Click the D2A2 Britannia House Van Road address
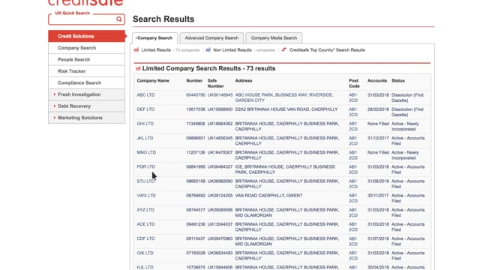Viewport: 480px width, 270px height. point(286,109)
